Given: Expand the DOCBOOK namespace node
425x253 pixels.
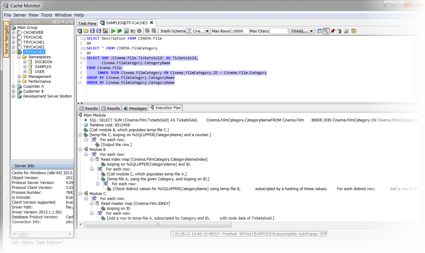Looking at the screenshot, I should [x=25, y=62].
